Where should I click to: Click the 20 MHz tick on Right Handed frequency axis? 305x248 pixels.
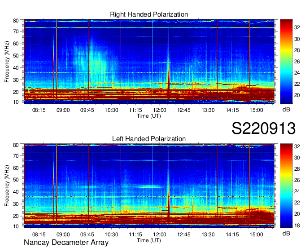(16, 92)
